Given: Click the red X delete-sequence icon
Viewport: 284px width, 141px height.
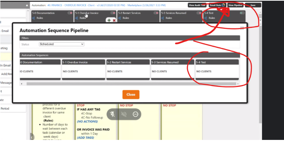Looking at the screenshot, I should 114,21.
